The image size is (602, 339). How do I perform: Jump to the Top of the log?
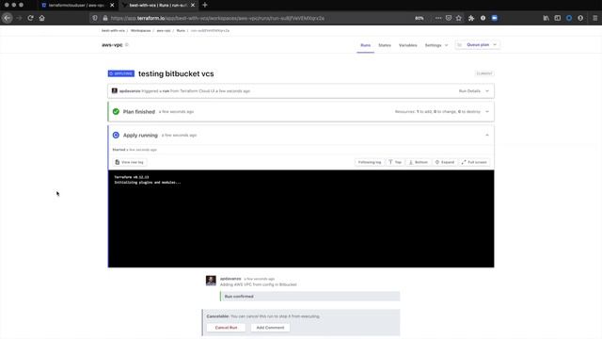point(395,162)
